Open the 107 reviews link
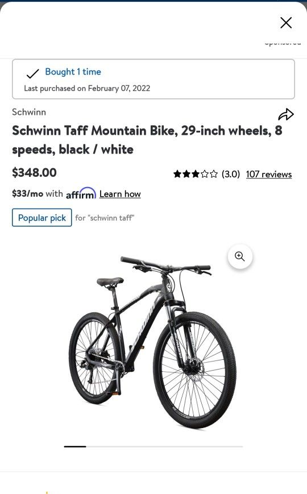This screenshot has width=307, height=494. [269, 174]
